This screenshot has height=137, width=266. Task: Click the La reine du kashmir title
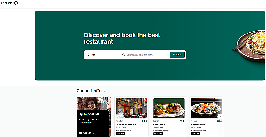[x=126, y=125]
